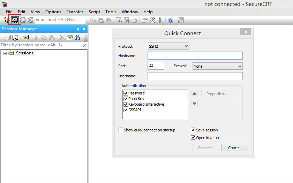Image resolution: width=293 pixels, height=183 pixels.
Task: Click the Properties... button
Action: pos(217,94)
